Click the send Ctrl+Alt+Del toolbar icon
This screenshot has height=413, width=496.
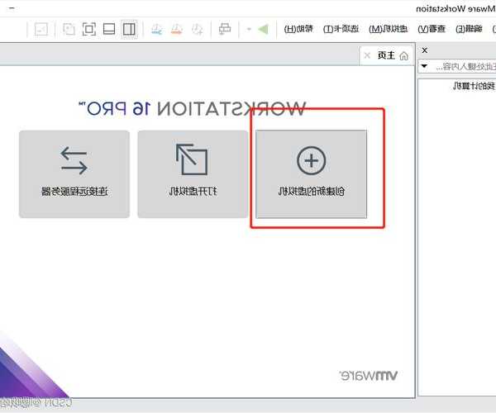225,30
